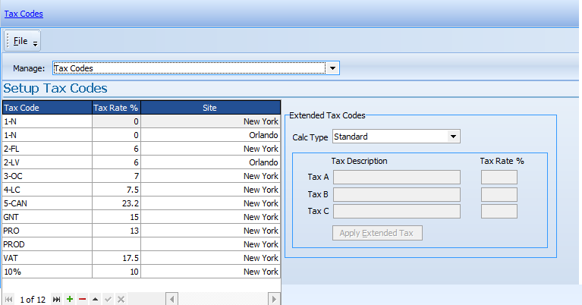Add a new tax code row
The width and height of the screenshot is (582, 305).
pos(70,300)
